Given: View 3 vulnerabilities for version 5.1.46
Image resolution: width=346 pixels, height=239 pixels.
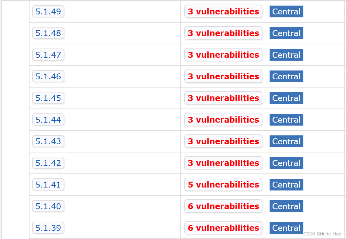Looking at the screenshot, I should pos(223,76).
